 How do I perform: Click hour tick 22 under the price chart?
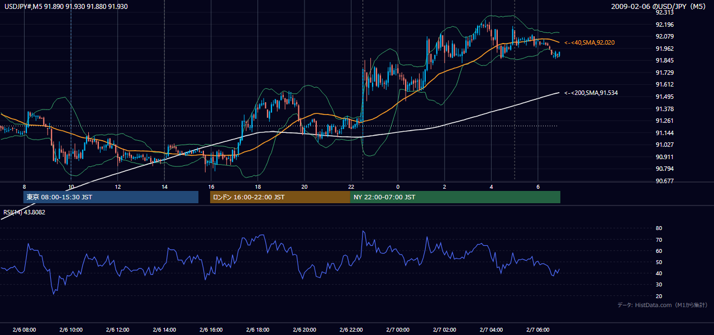tap(351, 186)
